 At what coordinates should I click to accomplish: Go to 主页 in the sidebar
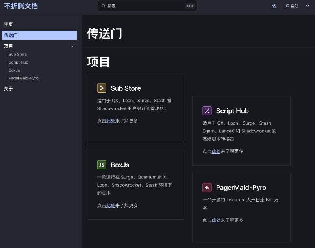tap(8, 24)
